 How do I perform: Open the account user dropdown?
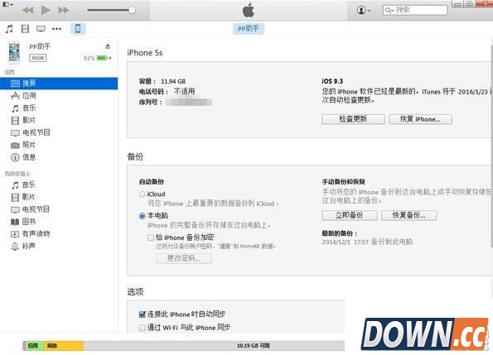364,10
